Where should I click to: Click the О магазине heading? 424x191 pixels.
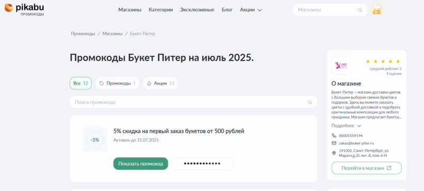coord(347,84)
